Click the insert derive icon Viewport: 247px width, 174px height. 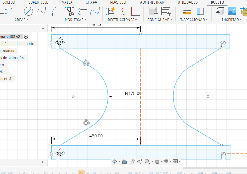[220, 11]
